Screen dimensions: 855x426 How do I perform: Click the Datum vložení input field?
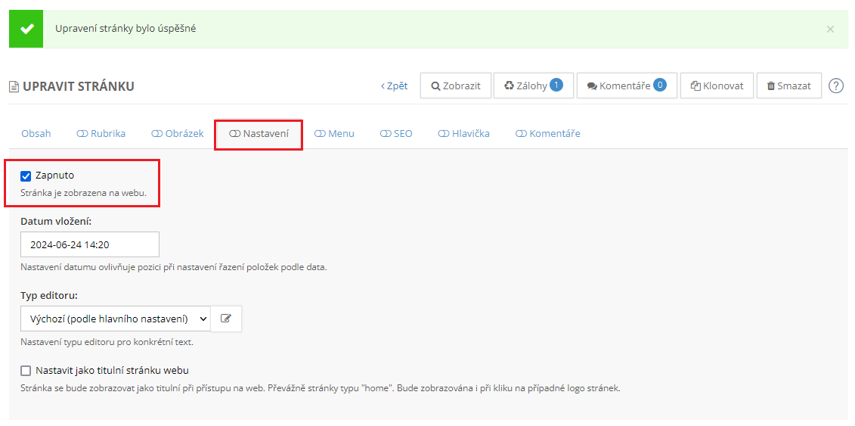tap(90, 244)
